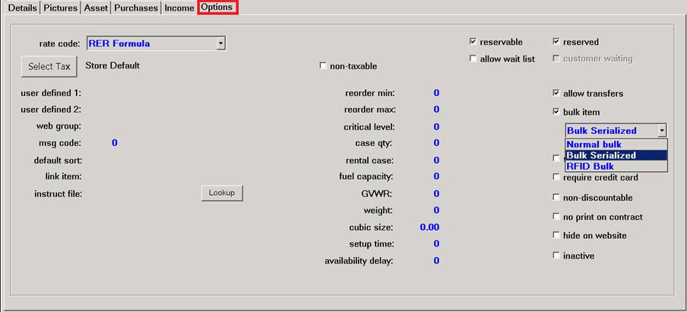Viewport: 687px width, 312px height.
Task: Toggle the non-taxable checkbox
Action: (x=323, y=66)
